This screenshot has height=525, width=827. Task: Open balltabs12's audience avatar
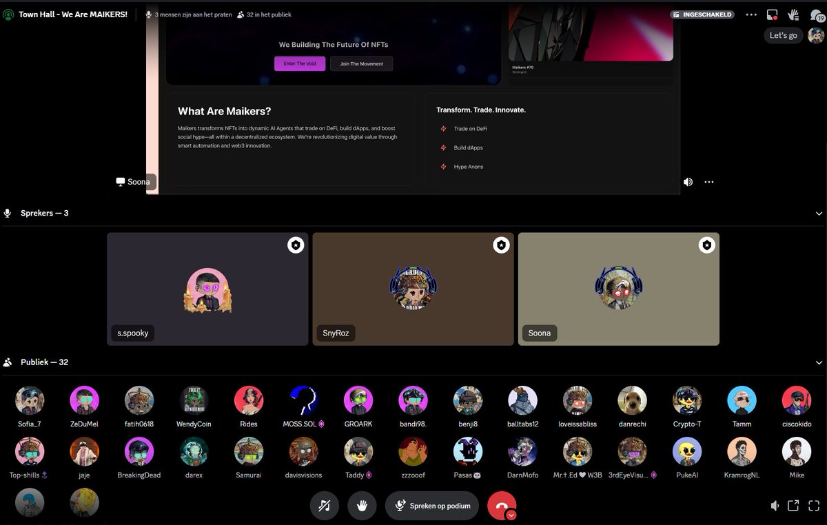pyautogui.click(x=522, y=400)
